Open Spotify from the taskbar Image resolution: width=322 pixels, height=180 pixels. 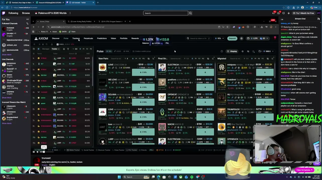[x=192, y=177]
